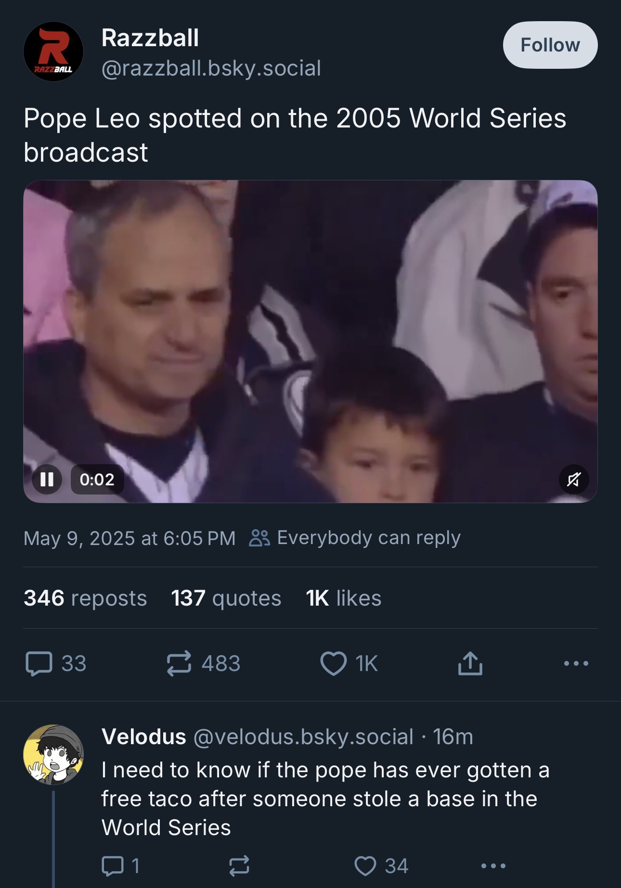
Task: Share the post via share icon
Action: 470,663
